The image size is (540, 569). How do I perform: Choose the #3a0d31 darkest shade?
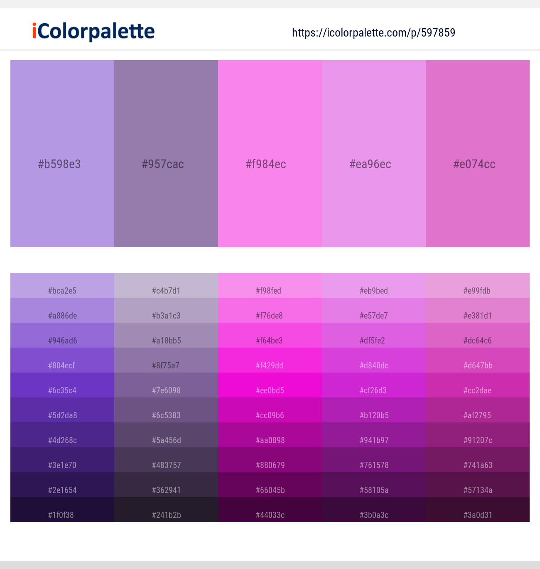pyautogui.click(x=478, y=510)
